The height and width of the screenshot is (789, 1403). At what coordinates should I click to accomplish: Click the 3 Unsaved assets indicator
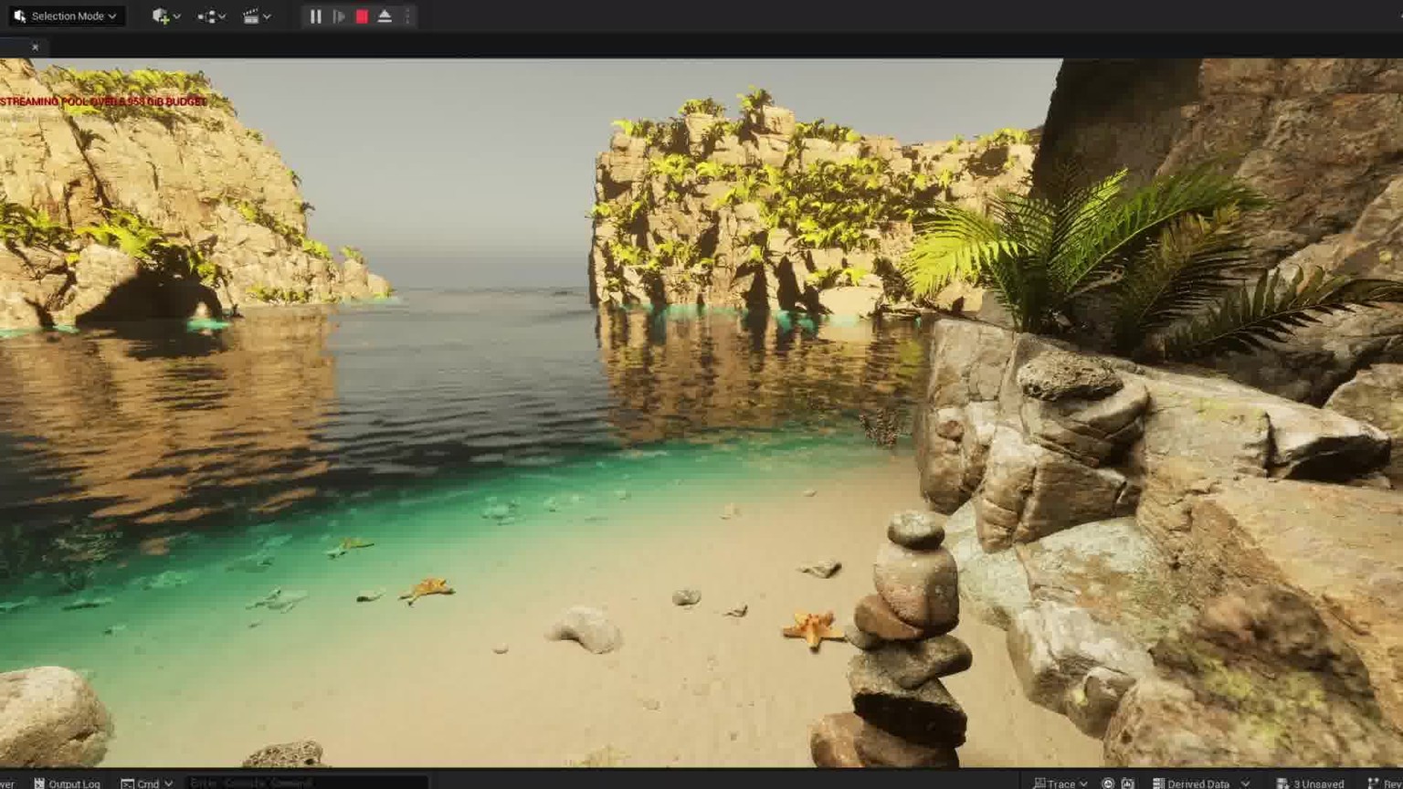1310,783
